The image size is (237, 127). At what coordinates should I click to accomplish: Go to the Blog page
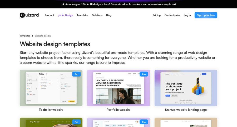(x=109, y=15)
